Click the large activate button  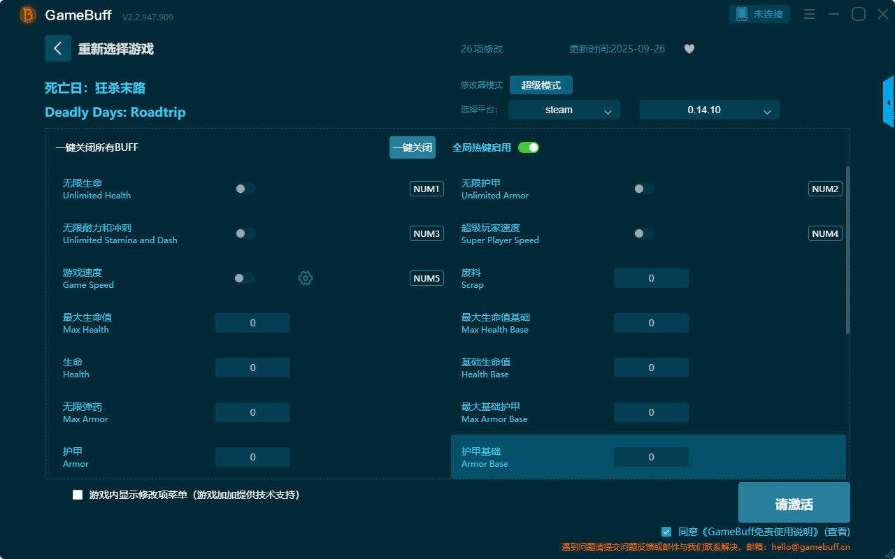click(794, 502)
